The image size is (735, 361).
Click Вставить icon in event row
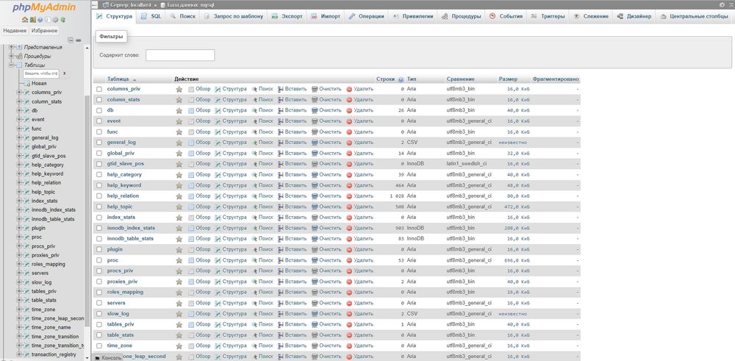(x=281, y=121)
